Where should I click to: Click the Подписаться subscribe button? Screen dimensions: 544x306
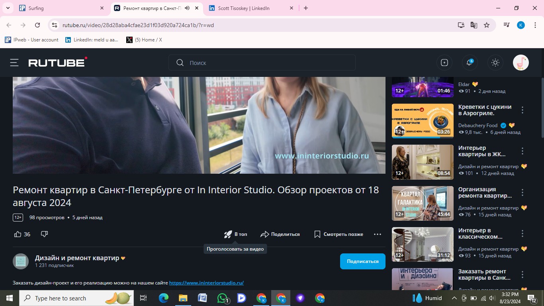(x=363, y=261)
